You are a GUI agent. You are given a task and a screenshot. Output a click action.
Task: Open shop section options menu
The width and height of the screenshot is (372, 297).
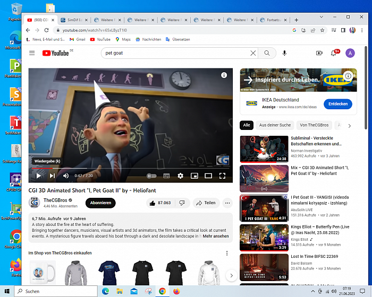point(227,253)
